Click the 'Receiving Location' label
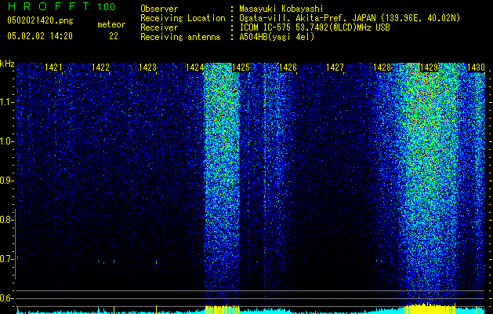The height and width of the screenshot is (314, 493). [x=183, y=18]
